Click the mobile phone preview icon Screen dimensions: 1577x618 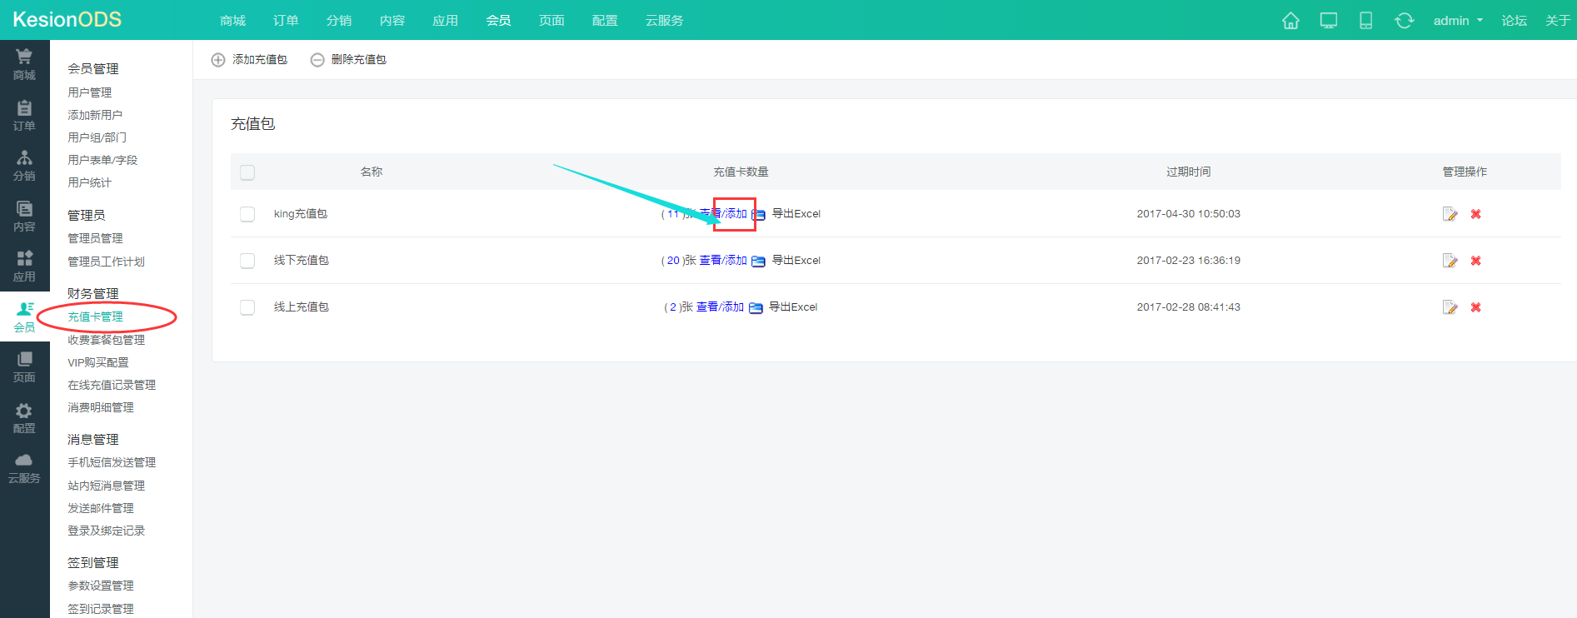coord(1366,21)
